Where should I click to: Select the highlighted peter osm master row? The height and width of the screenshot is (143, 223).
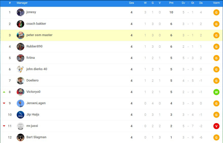point(112,35)
